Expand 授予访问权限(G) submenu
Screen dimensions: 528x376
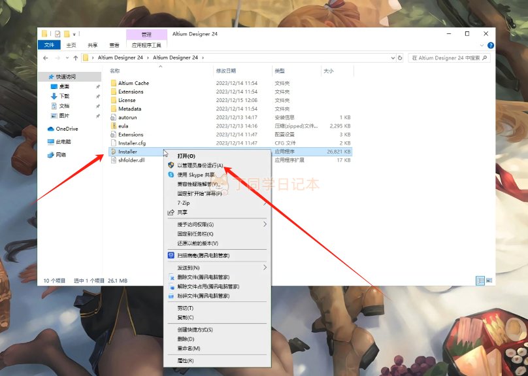[x=217, y=224]
